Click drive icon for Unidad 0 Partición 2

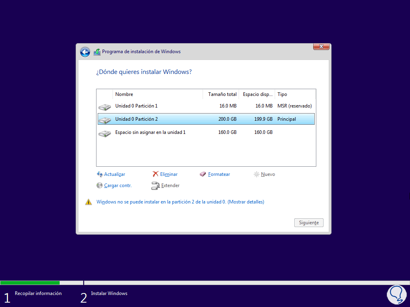105,120
